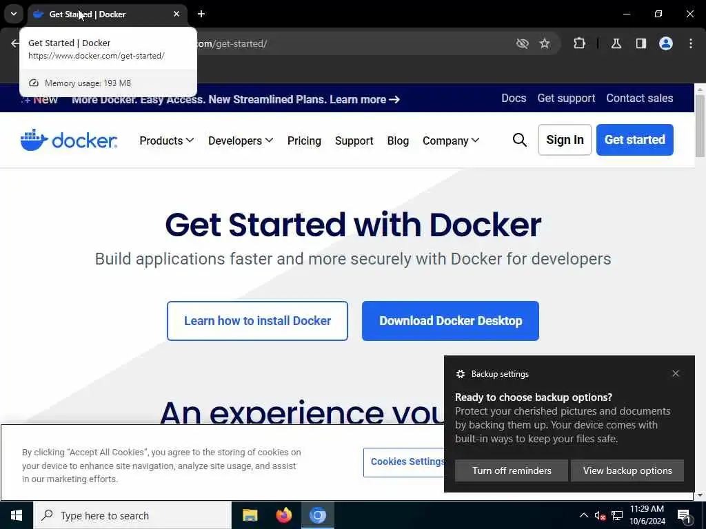Screen dimensions: 706x529
Task: Open Chrome Labs flask icon
Action: (x=616, y=43)
